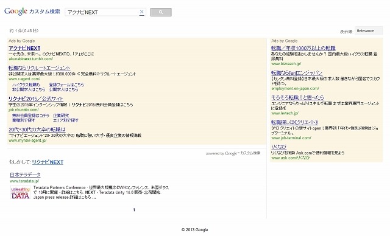Click the Teradata DATA thumbnail

coord(20,193)
